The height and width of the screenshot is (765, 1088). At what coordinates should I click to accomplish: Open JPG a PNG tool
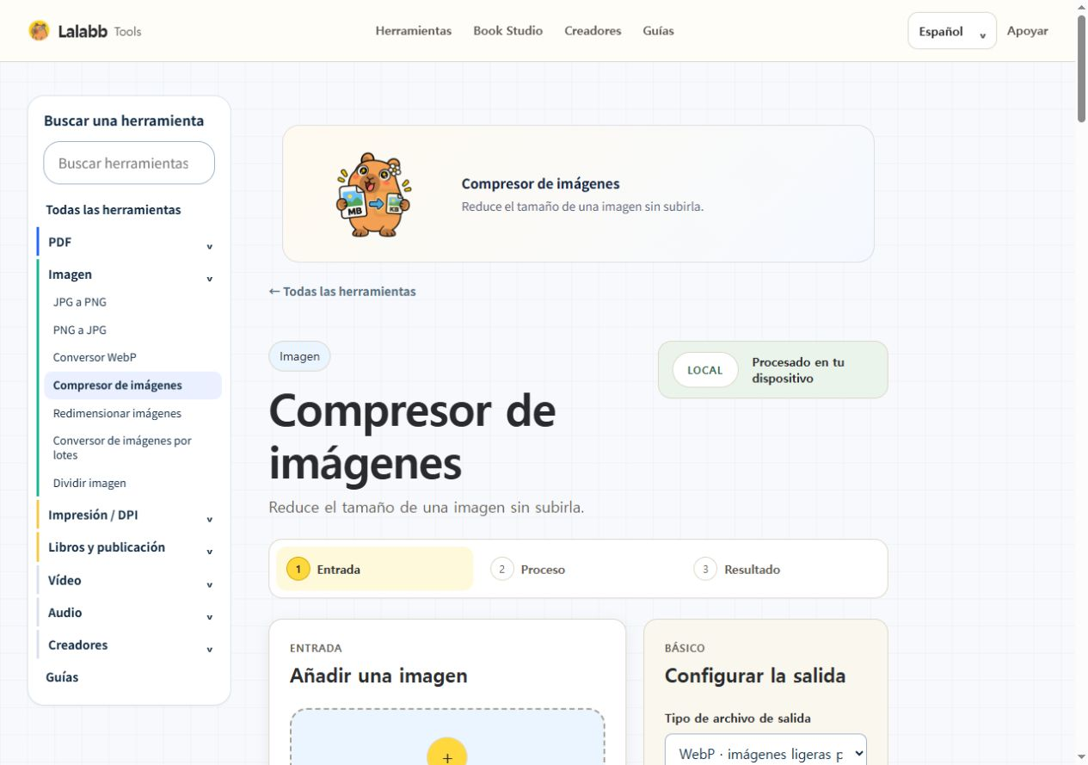(x=80, y=302)
